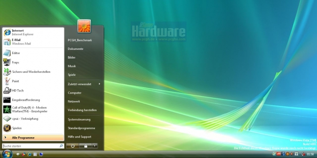Open Internet Explorer from Quick Launch
The image size is (317, 158).
(x=30, y=154)
